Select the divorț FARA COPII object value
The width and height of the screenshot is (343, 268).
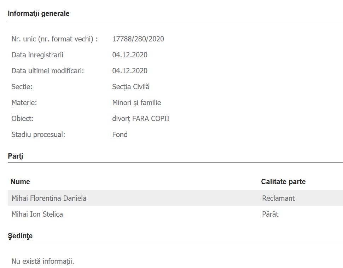[x=141, y=119]
